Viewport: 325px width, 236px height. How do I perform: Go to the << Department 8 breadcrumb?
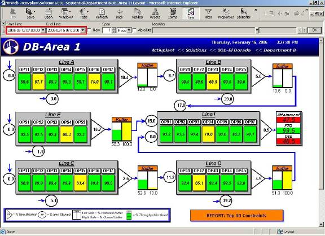tap(276, 50)
